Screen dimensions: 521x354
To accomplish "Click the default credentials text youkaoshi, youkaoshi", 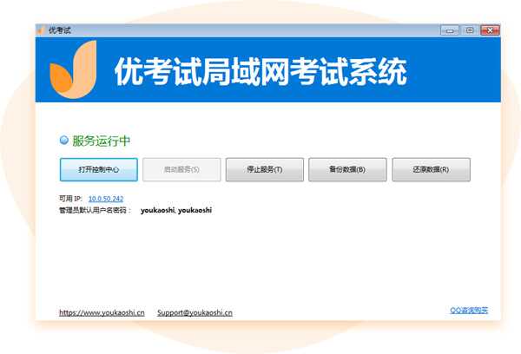I will click(x=176, y=210).
